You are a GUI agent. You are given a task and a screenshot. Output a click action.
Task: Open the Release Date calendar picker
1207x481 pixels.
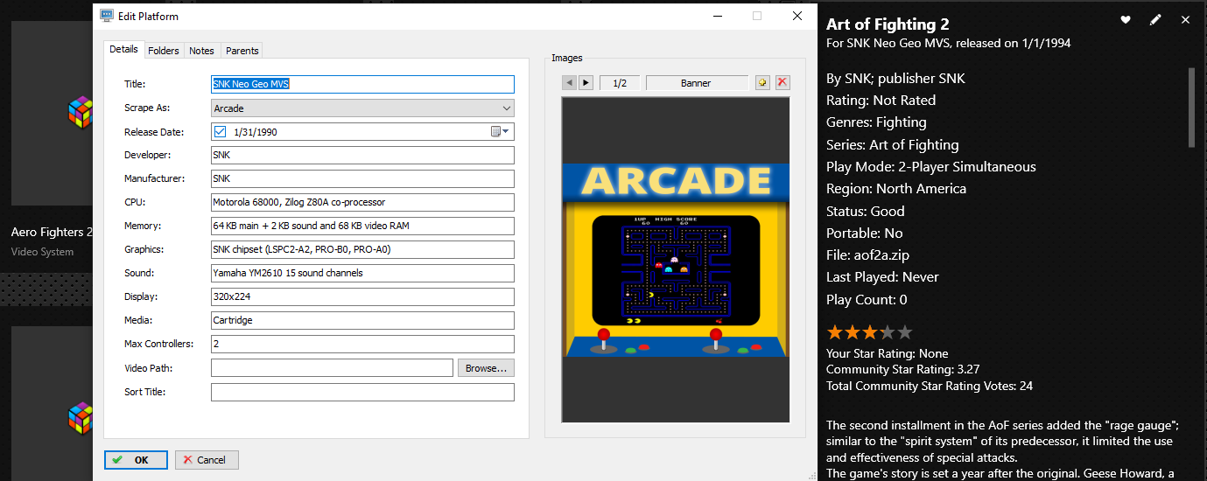point(500,131)
